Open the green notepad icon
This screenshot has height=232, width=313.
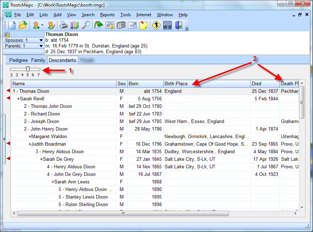coord(98,26)
